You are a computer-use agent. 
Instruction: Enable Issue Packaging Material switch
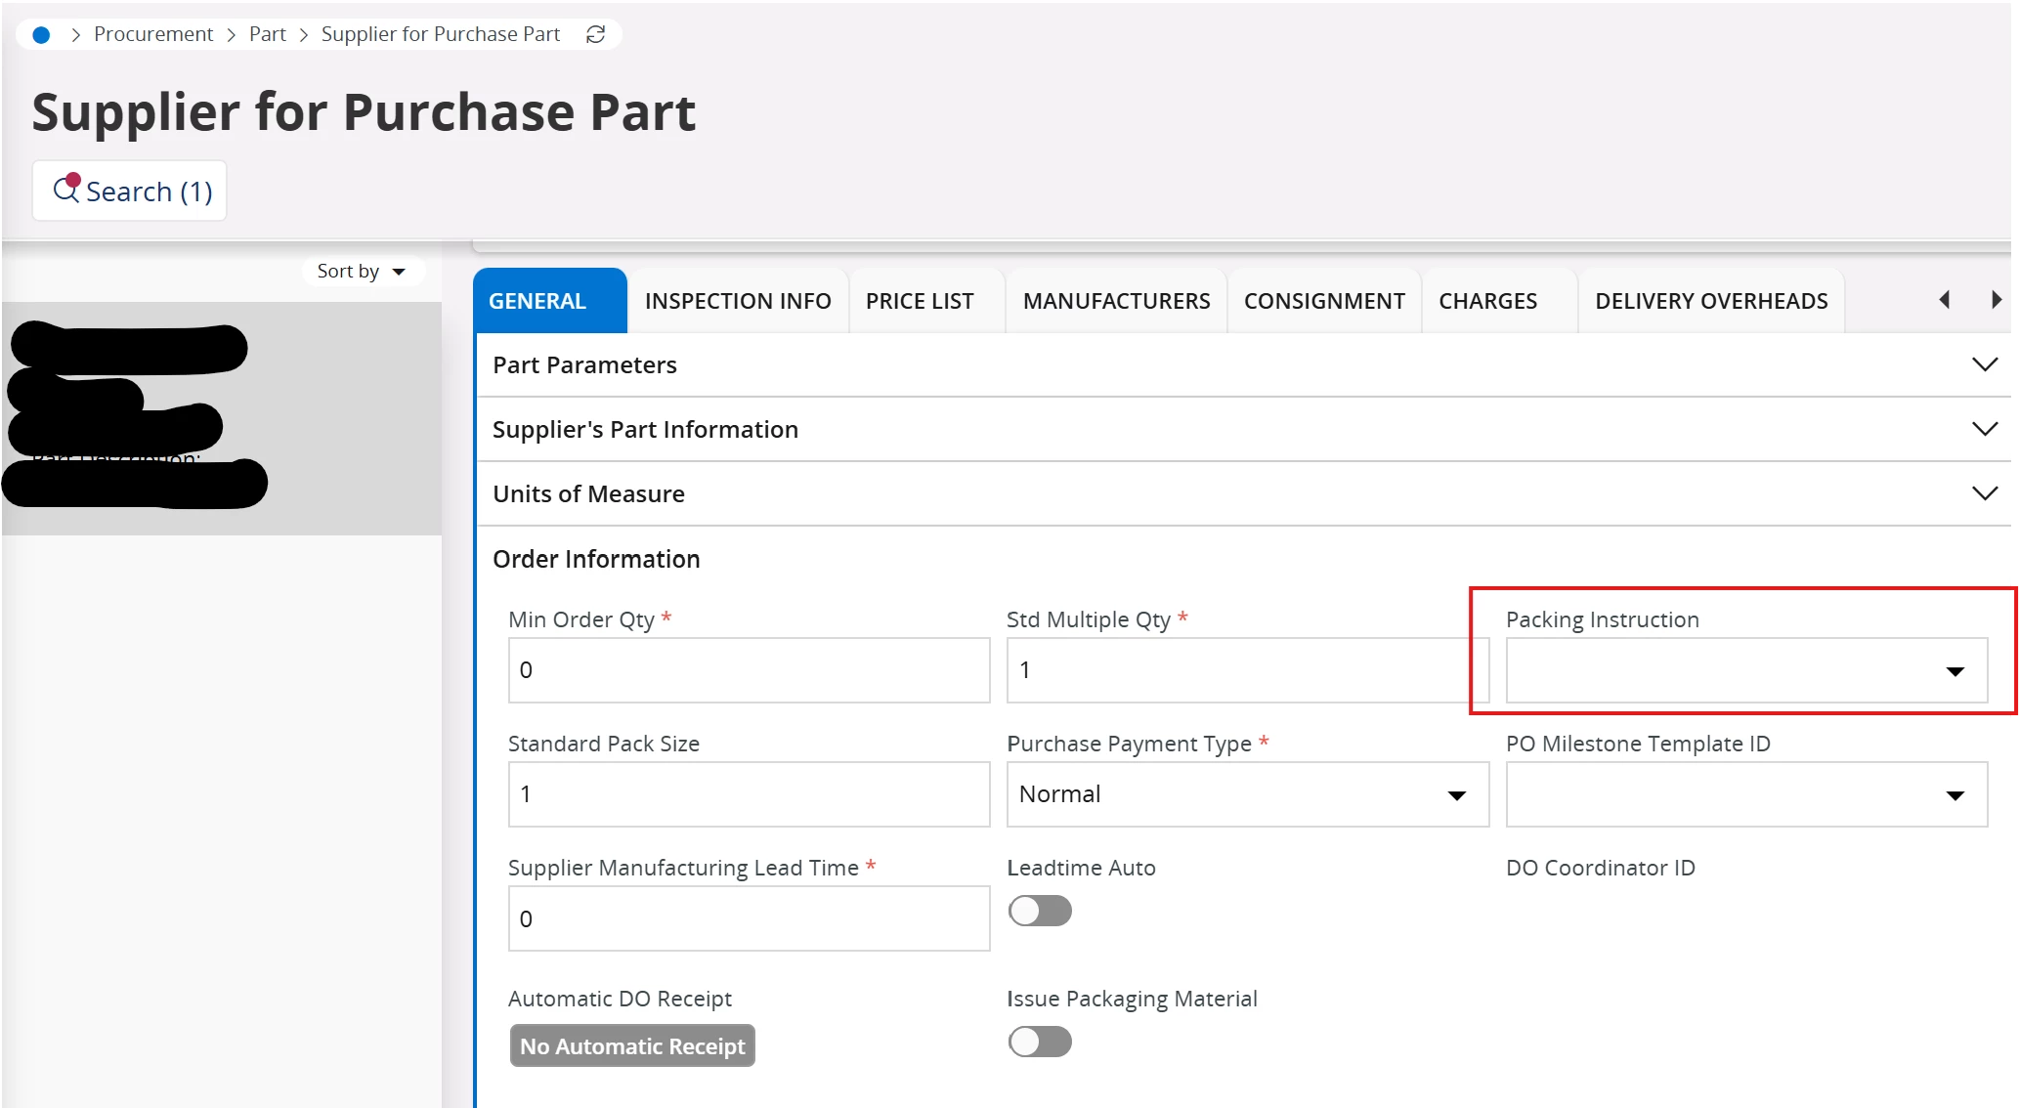1040,1043
